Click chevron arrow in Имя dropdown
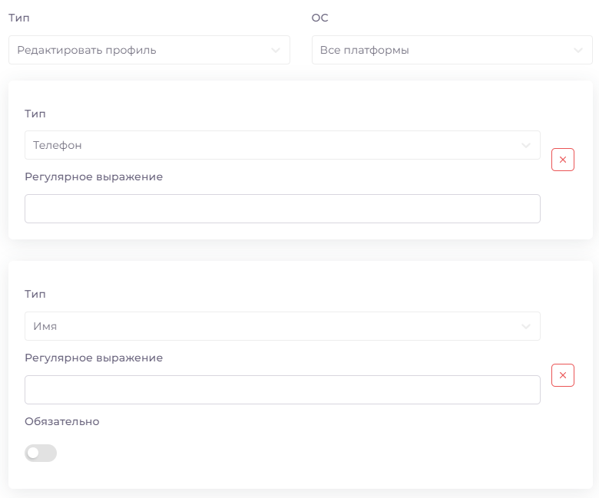The width and height of the screenshot is (599, 498). tap(526, 326)
